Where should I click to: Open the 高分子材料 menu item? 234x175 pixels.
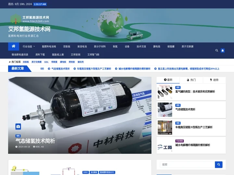pyautogui.click(x=100, y=47)
